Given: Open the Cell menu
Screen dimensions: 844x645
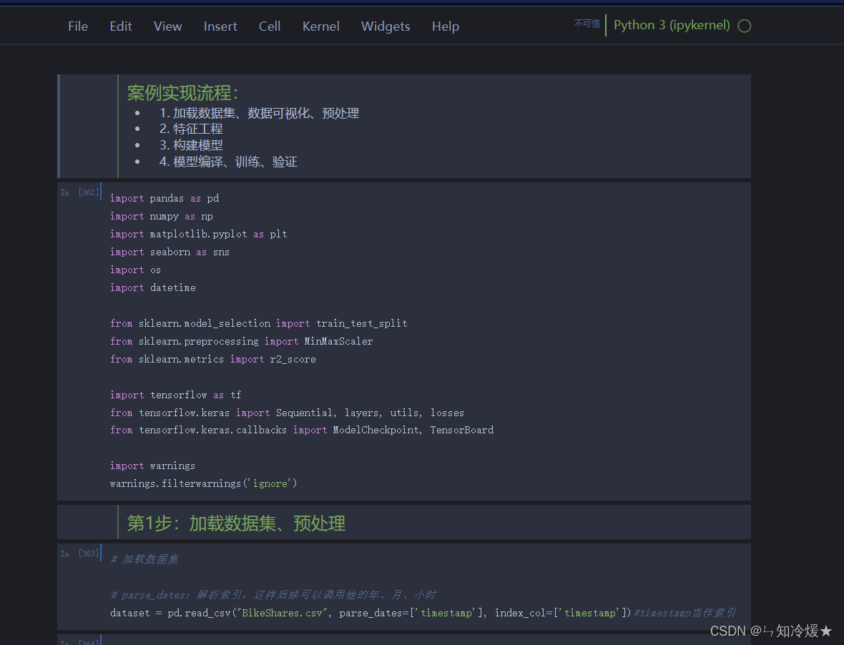Looking at the screenshot, I should [270, 26].
